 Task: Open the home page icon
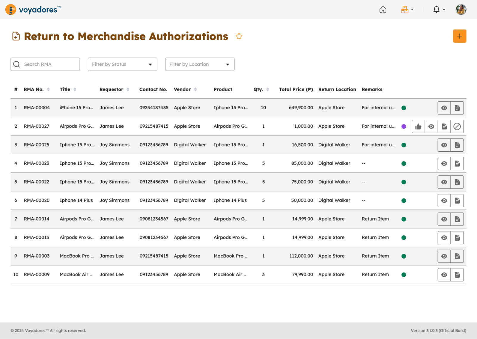(x=383, y=10)
